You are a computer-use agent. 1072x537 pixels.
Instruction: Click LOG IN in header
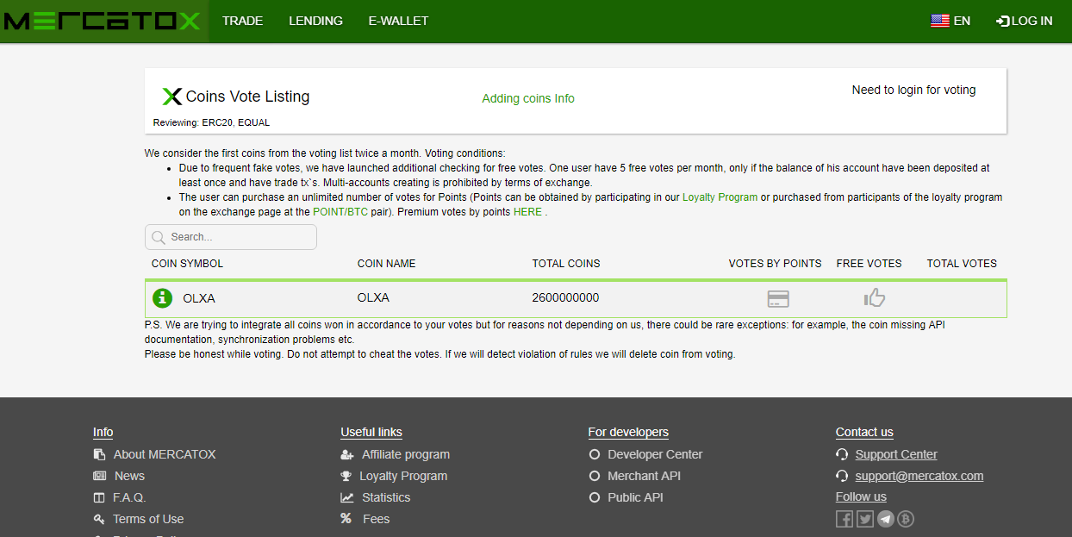1024,21
